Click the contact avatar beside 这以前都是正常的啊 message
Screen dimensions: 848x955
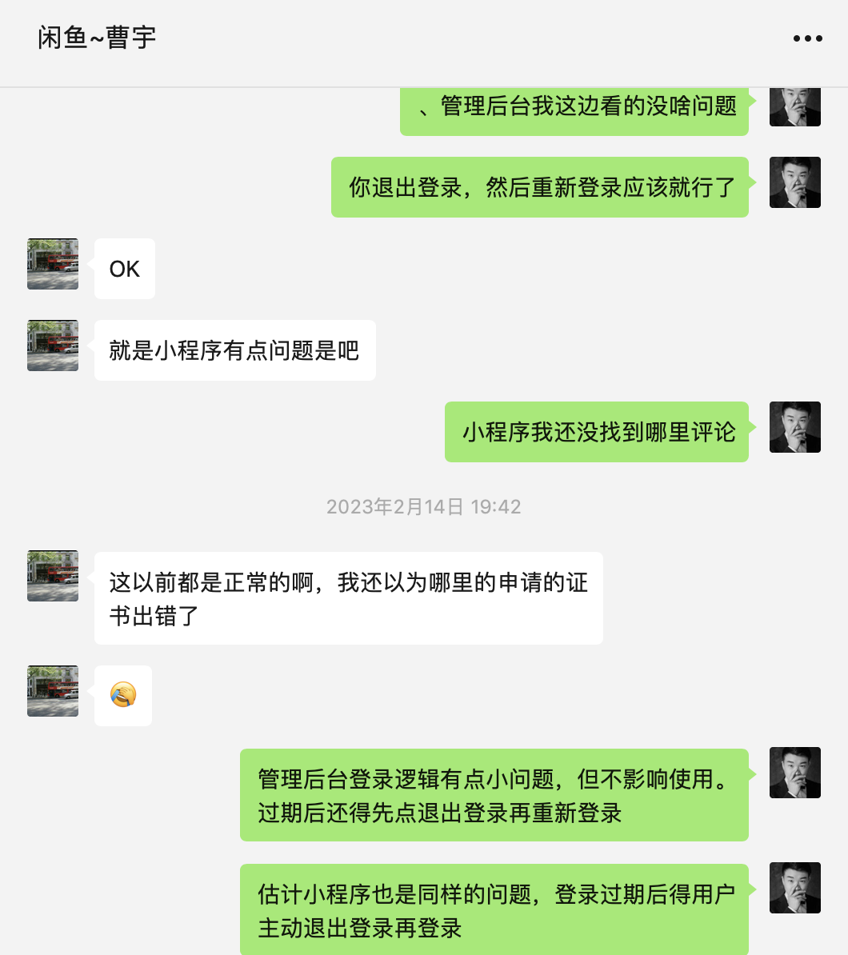pos(53,576)
